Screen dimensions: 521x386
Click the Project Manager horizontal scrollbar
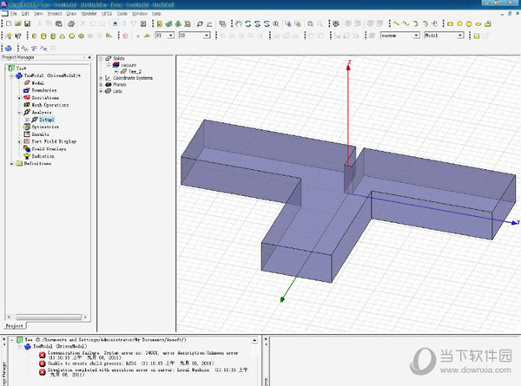[49, 317]
